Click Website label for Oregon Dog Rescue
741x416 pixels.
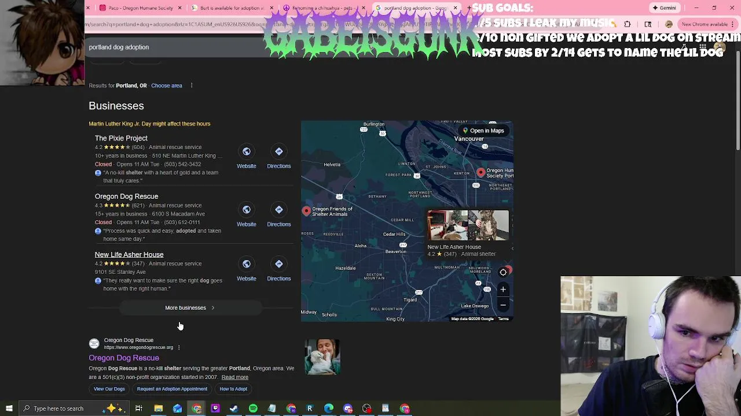[246, 224]
